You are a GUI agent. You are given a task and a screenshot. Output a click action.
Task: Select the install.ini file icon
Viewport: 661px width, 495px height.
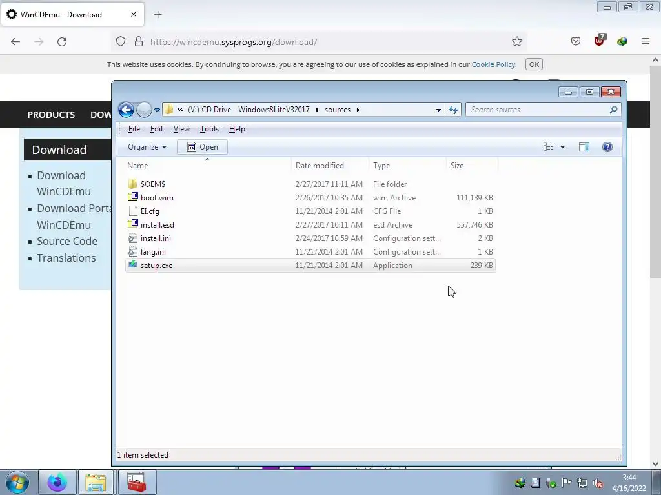(132, 238)
